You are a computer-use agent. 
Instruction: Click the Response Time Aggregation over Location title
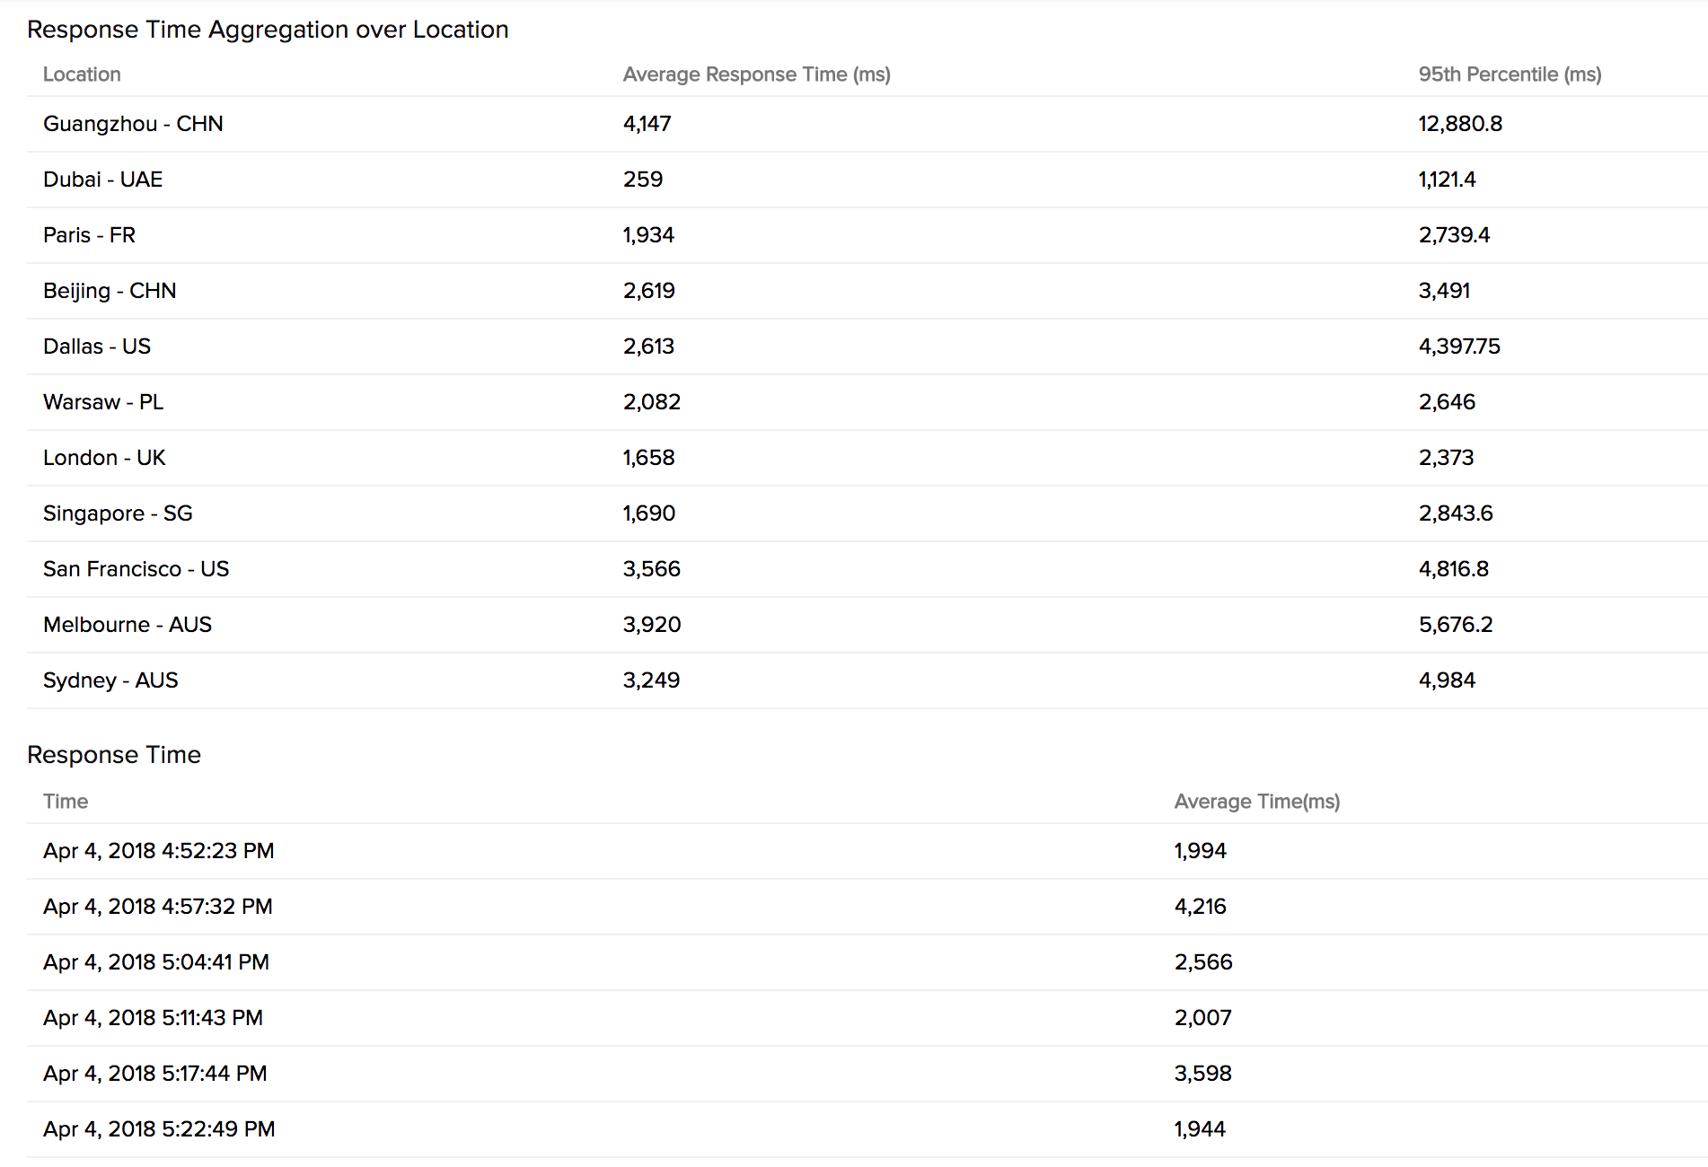(x=268, y=30)
